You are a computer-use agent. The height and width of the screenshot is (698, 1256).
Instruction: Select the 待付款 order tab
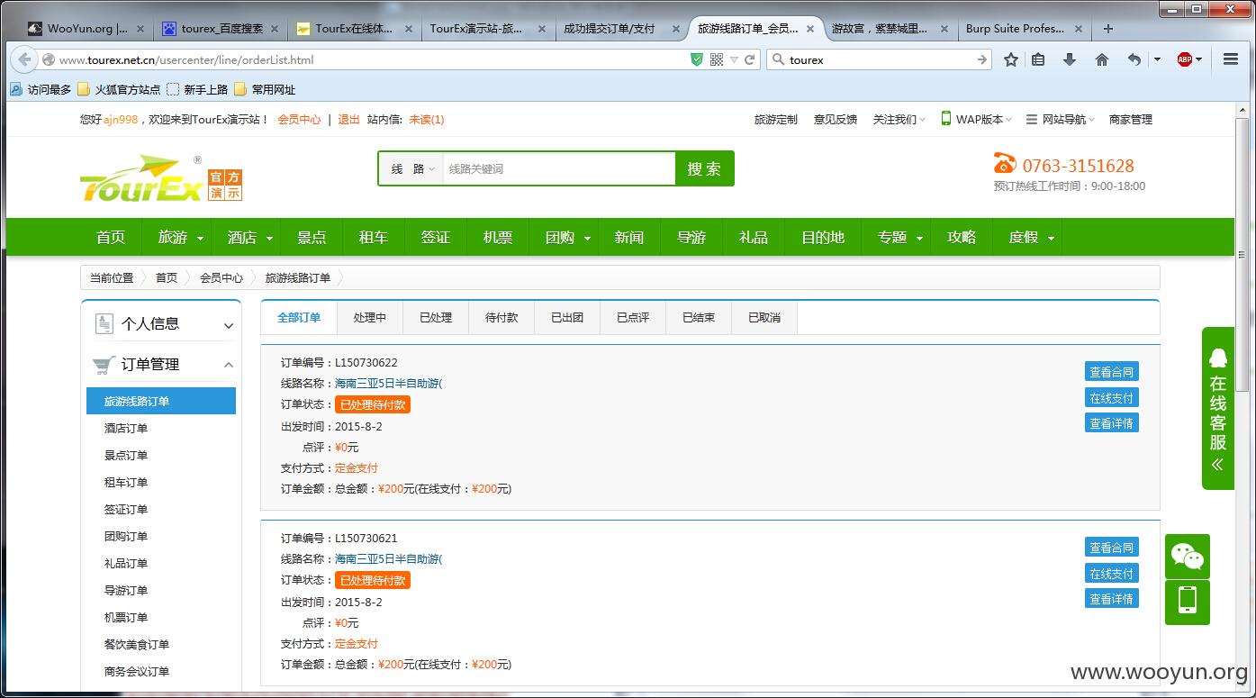pos(501,318)
